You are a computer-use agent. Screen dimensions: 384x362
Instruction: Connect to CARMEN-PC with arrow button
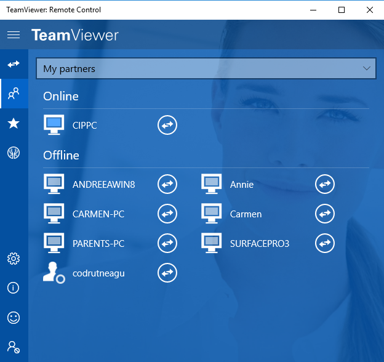[x=167, y=214]
